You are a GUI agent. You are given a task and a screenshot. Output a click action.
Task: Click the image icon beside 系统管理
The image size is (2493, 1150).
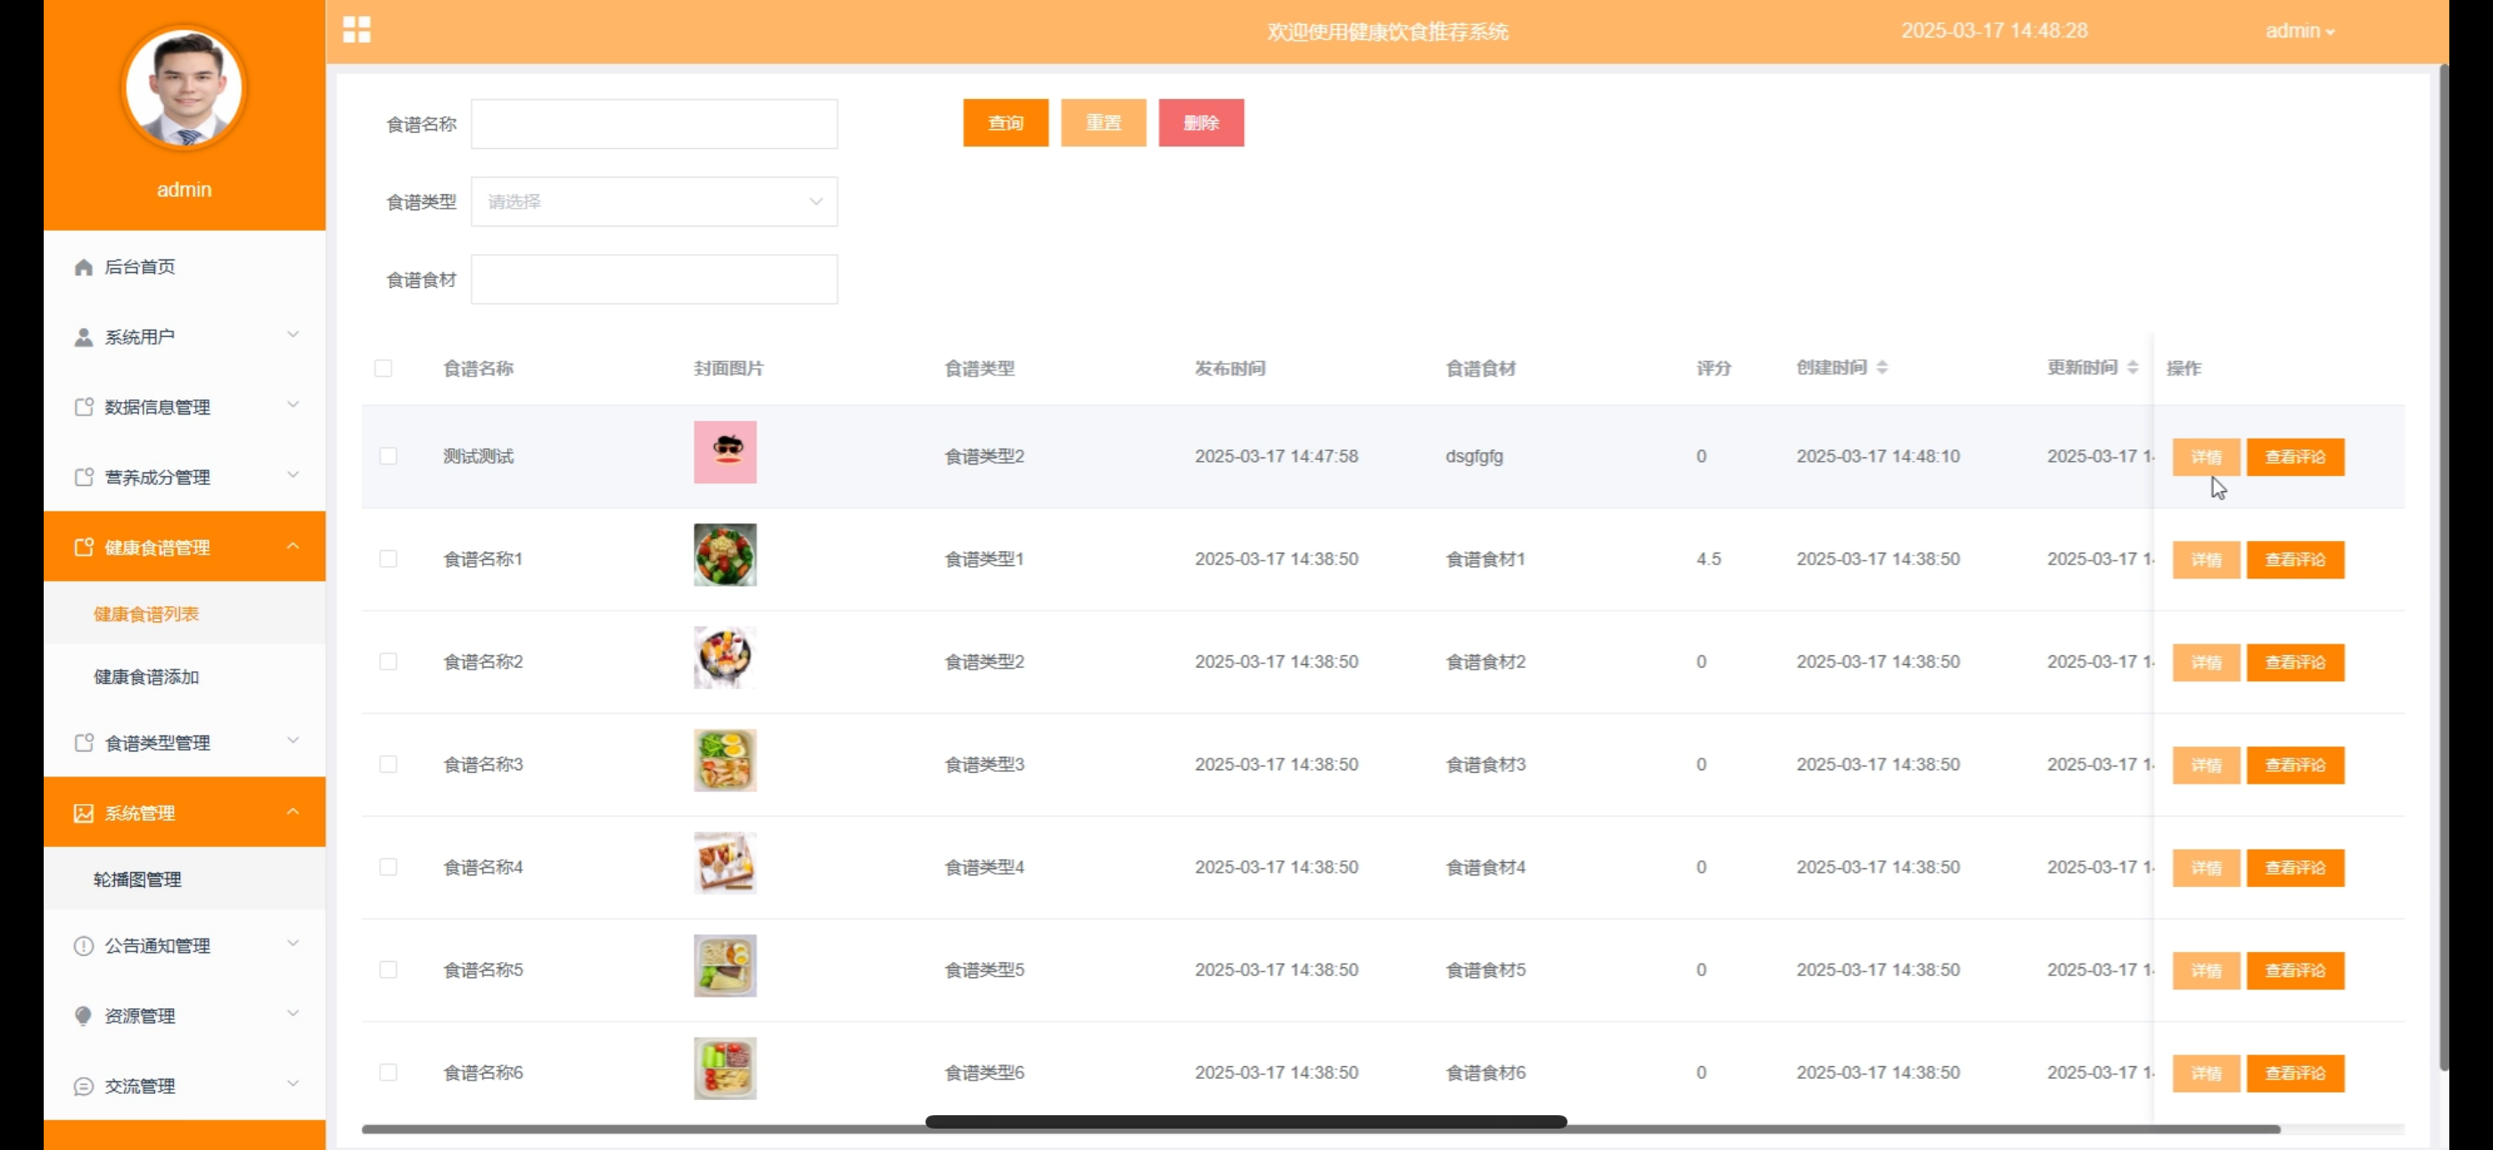83,813
